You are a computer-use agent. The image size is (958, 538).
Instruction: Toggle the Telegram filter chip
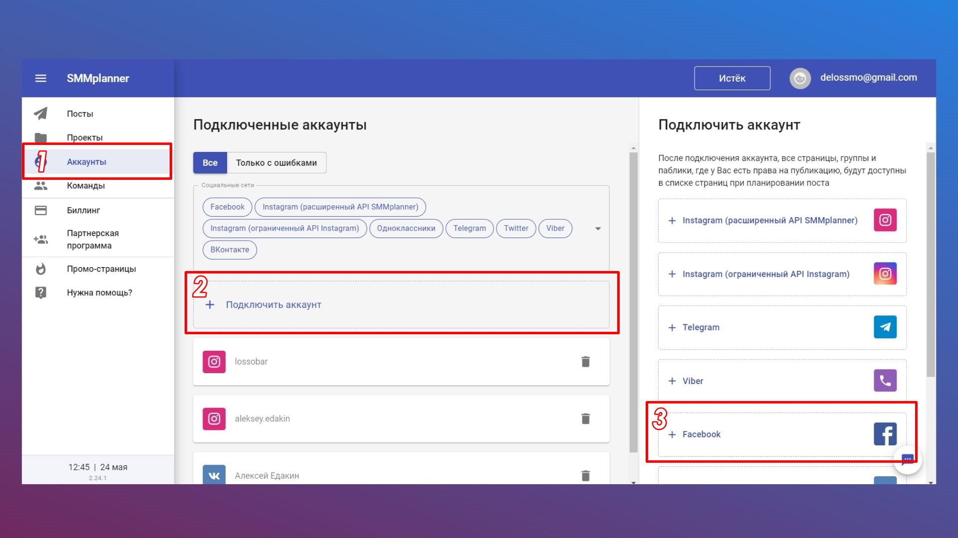coord(469,228)
